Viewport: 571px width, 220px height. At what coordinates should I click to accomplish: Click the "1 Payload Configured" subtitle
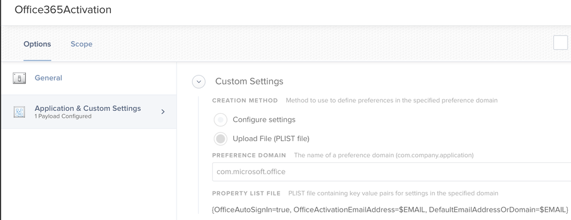tap(63, 117)
